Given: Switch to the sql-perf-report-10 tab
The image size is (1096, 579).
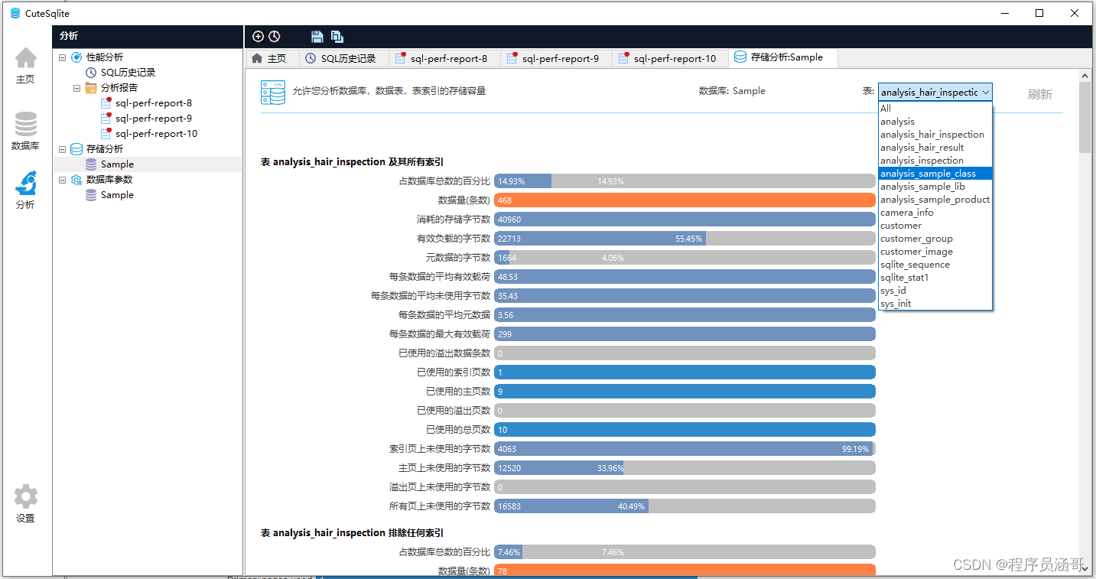Looking at the screenshot, I should [669, 58].
